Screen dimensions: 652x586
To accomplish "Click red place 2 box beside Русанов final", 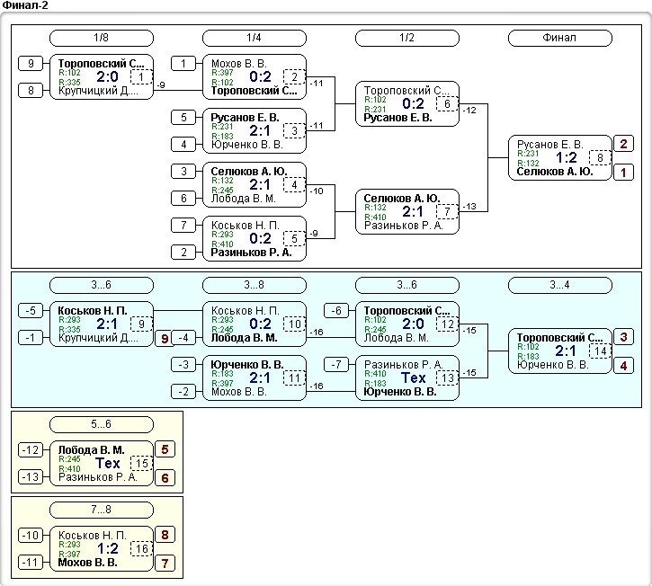I will pyautogui.click(x=623, y=144).
